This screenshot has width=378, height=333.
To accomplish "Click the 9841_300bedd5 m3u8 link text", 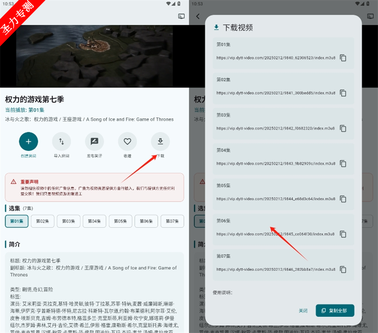I will tap(276, 93).
